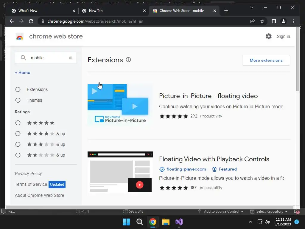
Task: Click the Accessibility category label
Action: (211, 188)
